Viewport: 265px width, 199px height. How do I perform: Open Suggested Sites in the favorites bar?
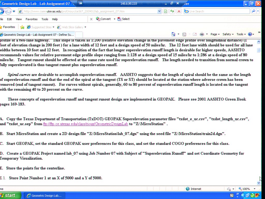[x=41, y=27]
